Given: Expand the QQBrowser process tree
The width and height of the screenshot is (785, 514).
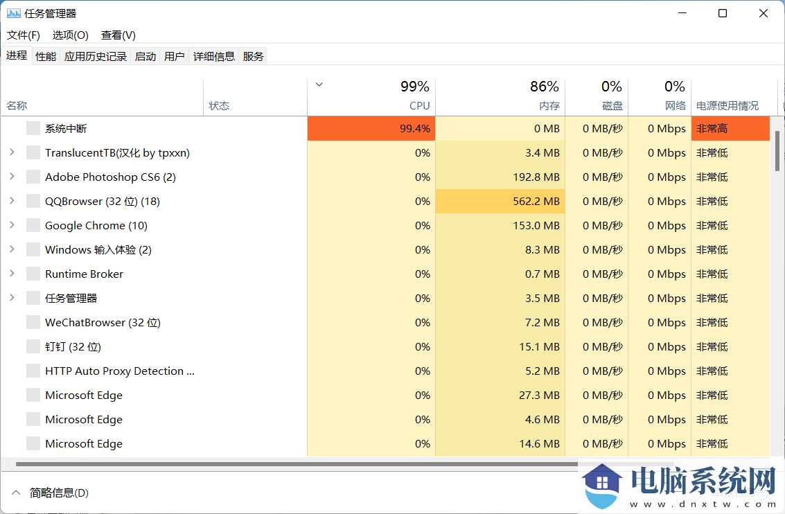Looking at the screenshot, I should (12, 201).
